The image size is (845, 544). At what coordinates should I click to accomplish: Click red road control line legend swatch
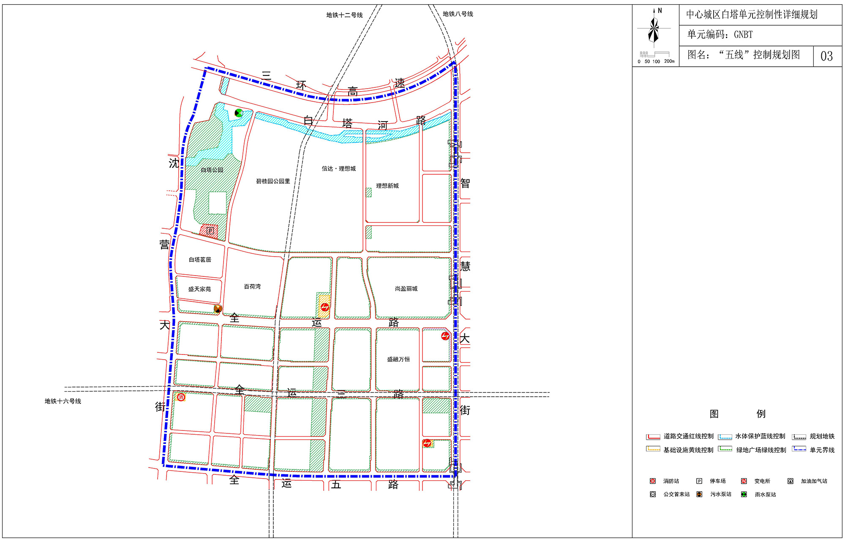click(x=653, y=437)
